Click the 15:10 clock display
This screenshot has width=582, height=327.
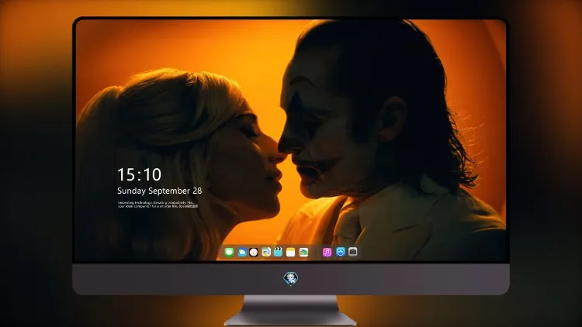139,174
